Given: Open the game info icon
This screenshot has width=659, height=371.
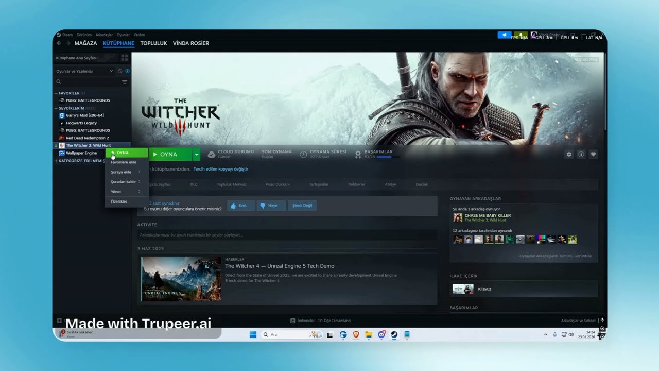Looking at the screenshot, I should pyautogui.click(x=581, y=154).
